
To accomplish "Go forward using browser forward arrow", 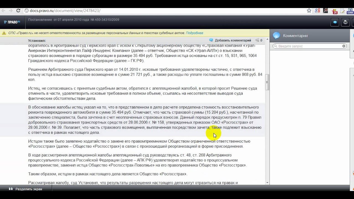I will pyautogui.click(x=11, y=11).
